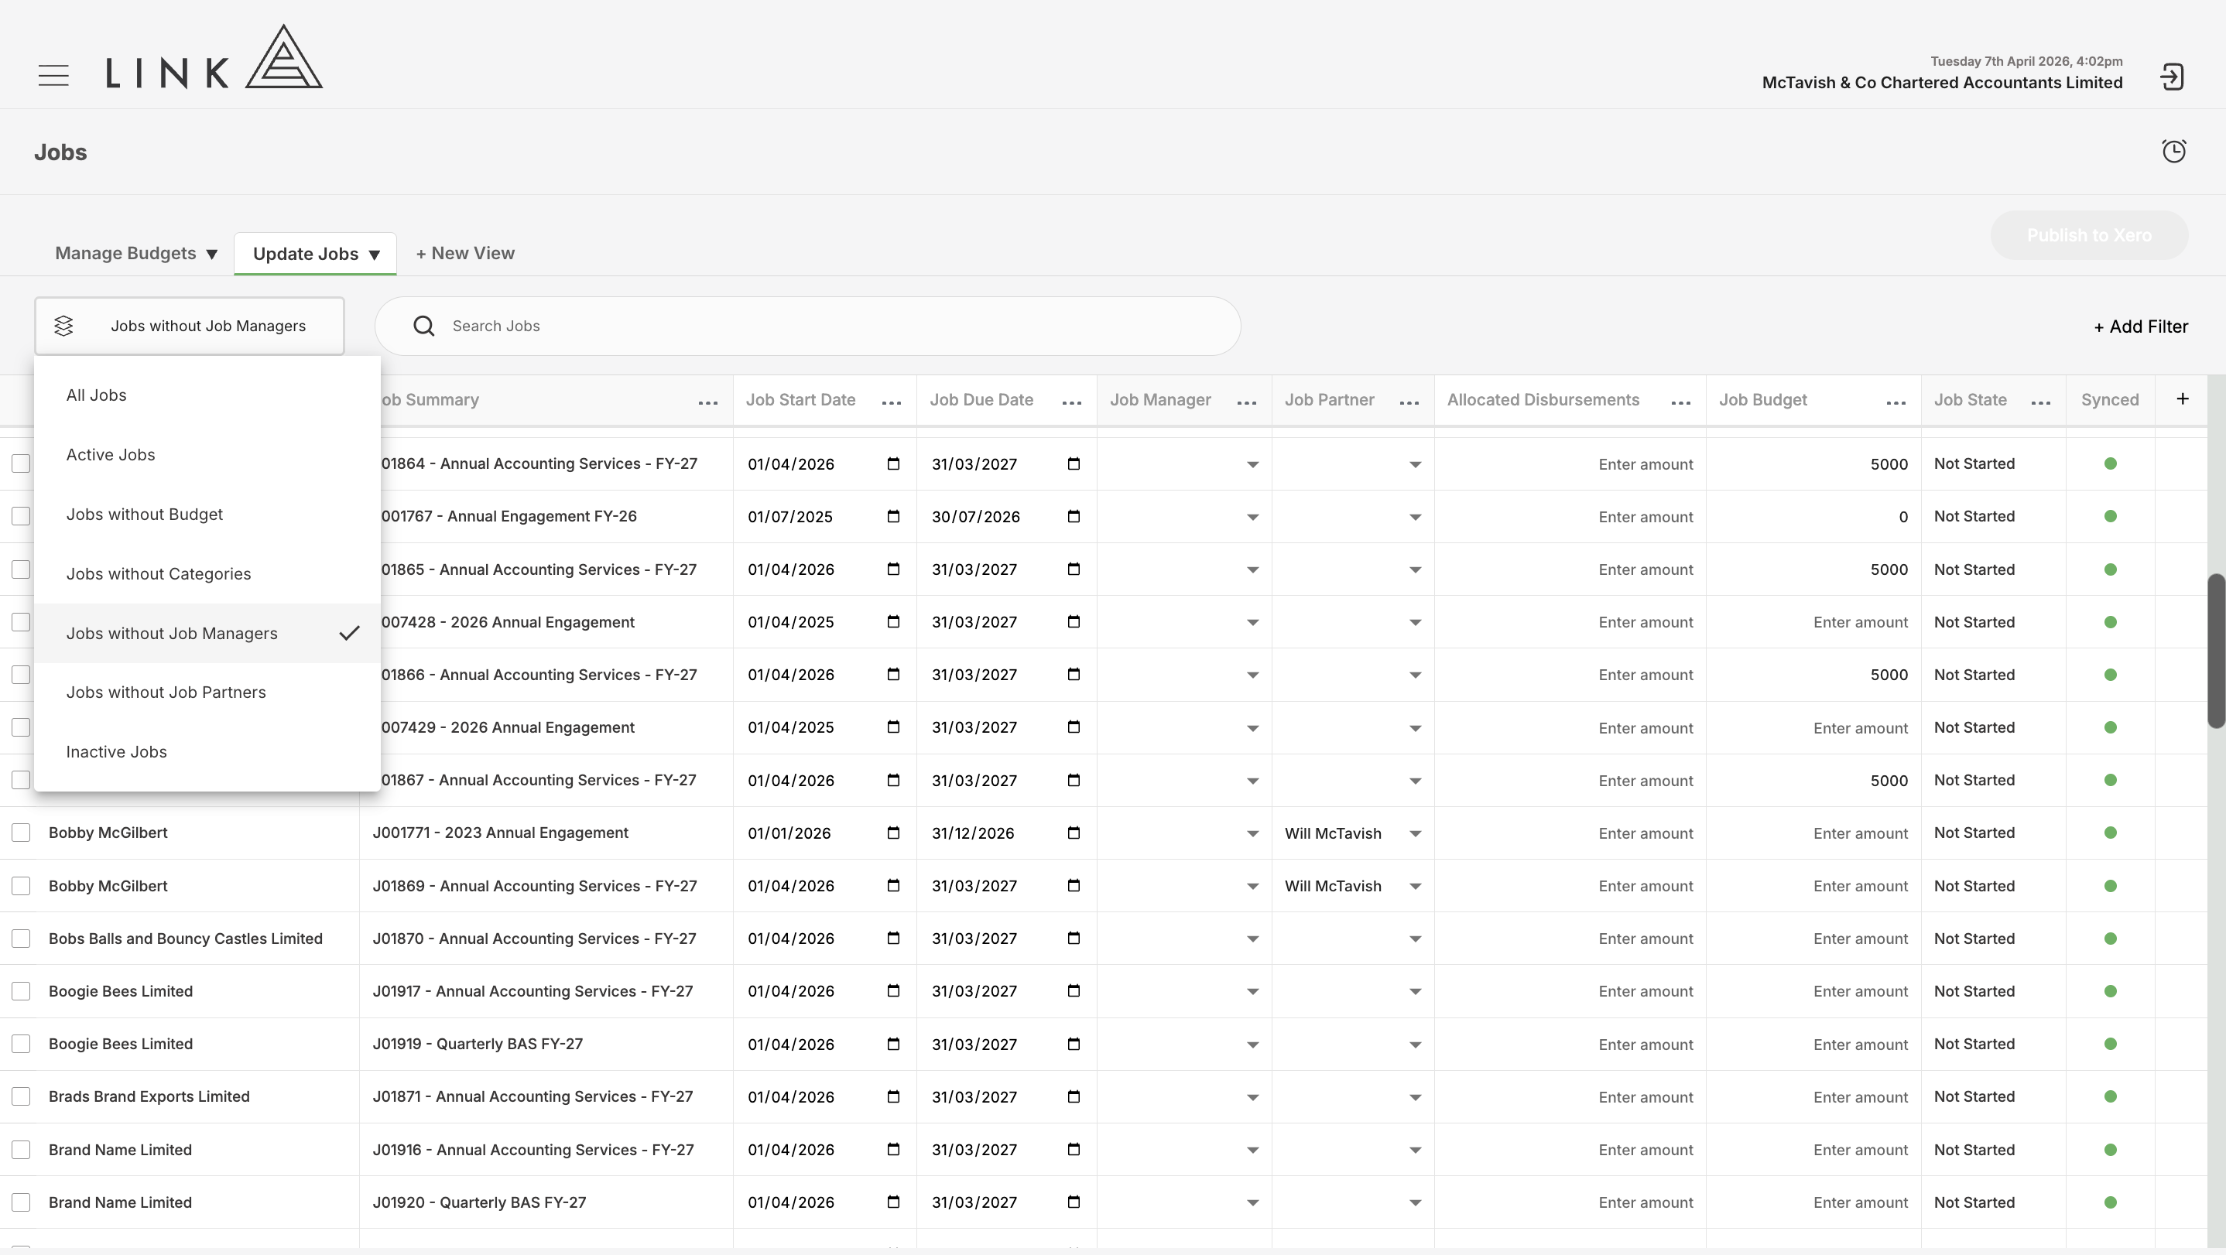This screenshot has width=2226, height=1255.
Task: Open start date calendar for J001771
Action: [893, 833]
